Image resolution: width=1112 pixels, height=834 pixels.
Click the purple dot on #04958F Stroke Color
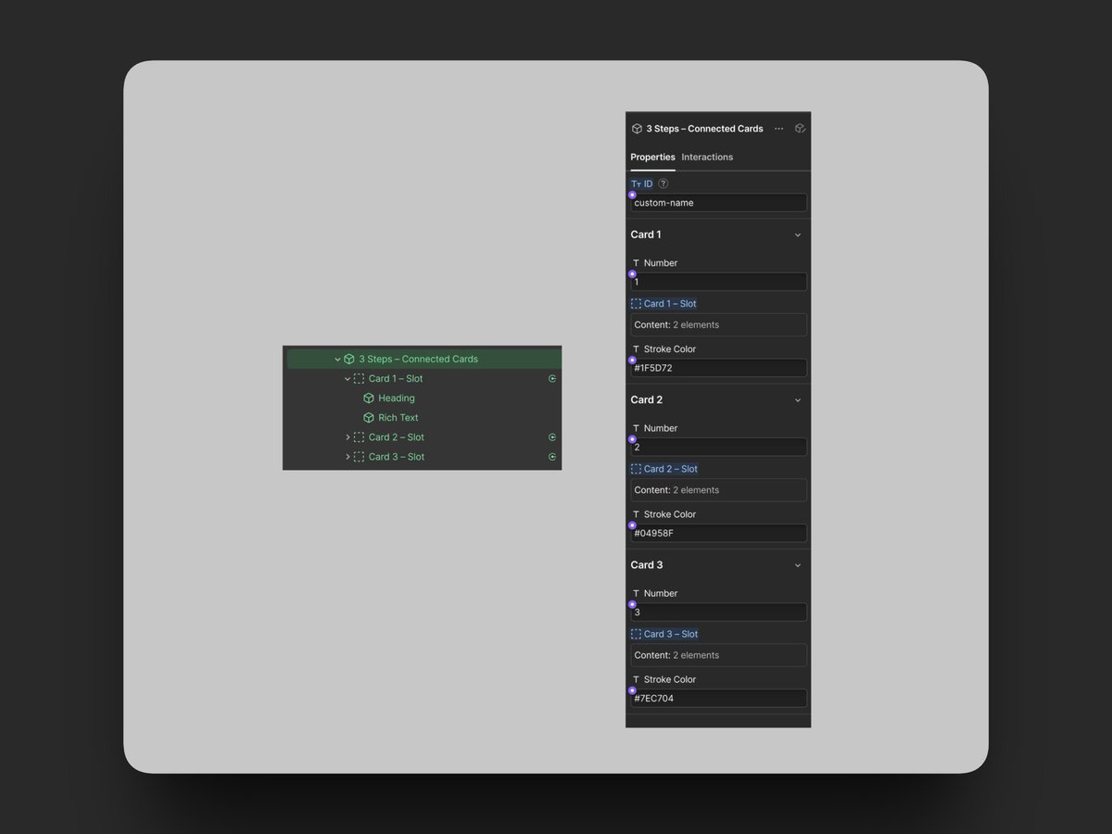[632, 525]
